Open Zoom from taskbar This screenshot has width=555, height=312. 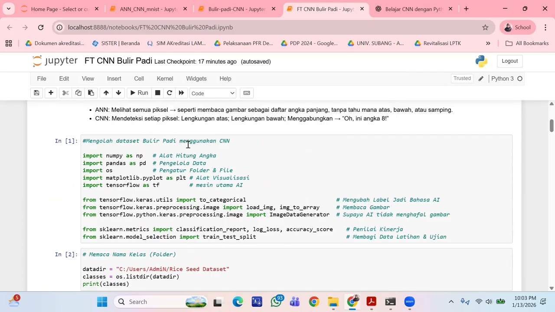pyautogui.click(x=410, y=302)
